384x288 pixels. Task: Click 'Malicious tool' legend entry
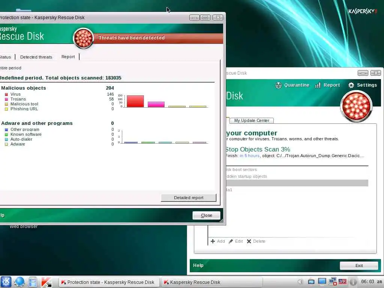[x=24, y=104]
